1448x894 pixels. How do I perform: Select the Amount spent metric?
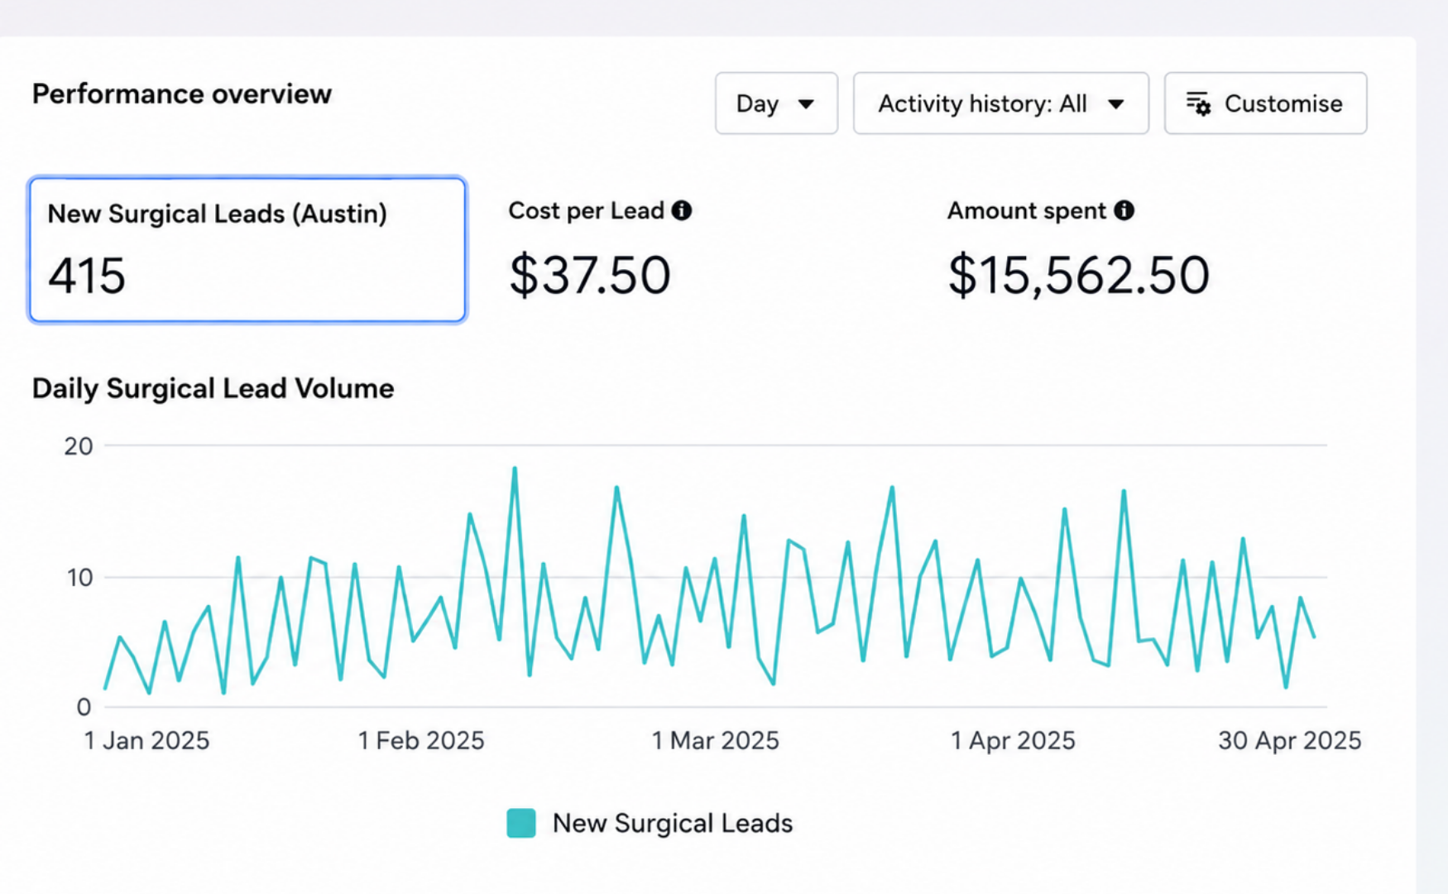[x=1078, y=252]
